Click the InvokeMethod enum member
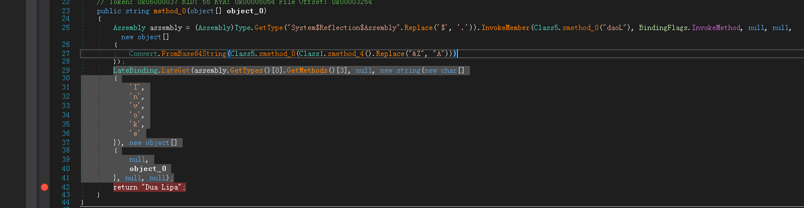The image size is (804, 208). (715, 28)
